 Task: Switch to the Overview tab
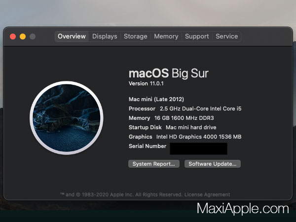(72, 36)
